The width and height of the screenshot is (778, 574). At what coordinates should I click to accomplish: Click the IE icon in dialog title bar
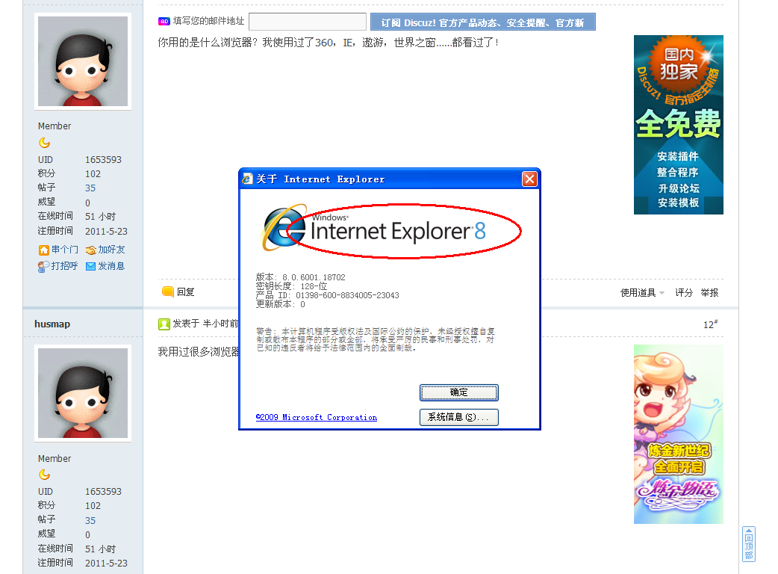(x=247, y=179)
